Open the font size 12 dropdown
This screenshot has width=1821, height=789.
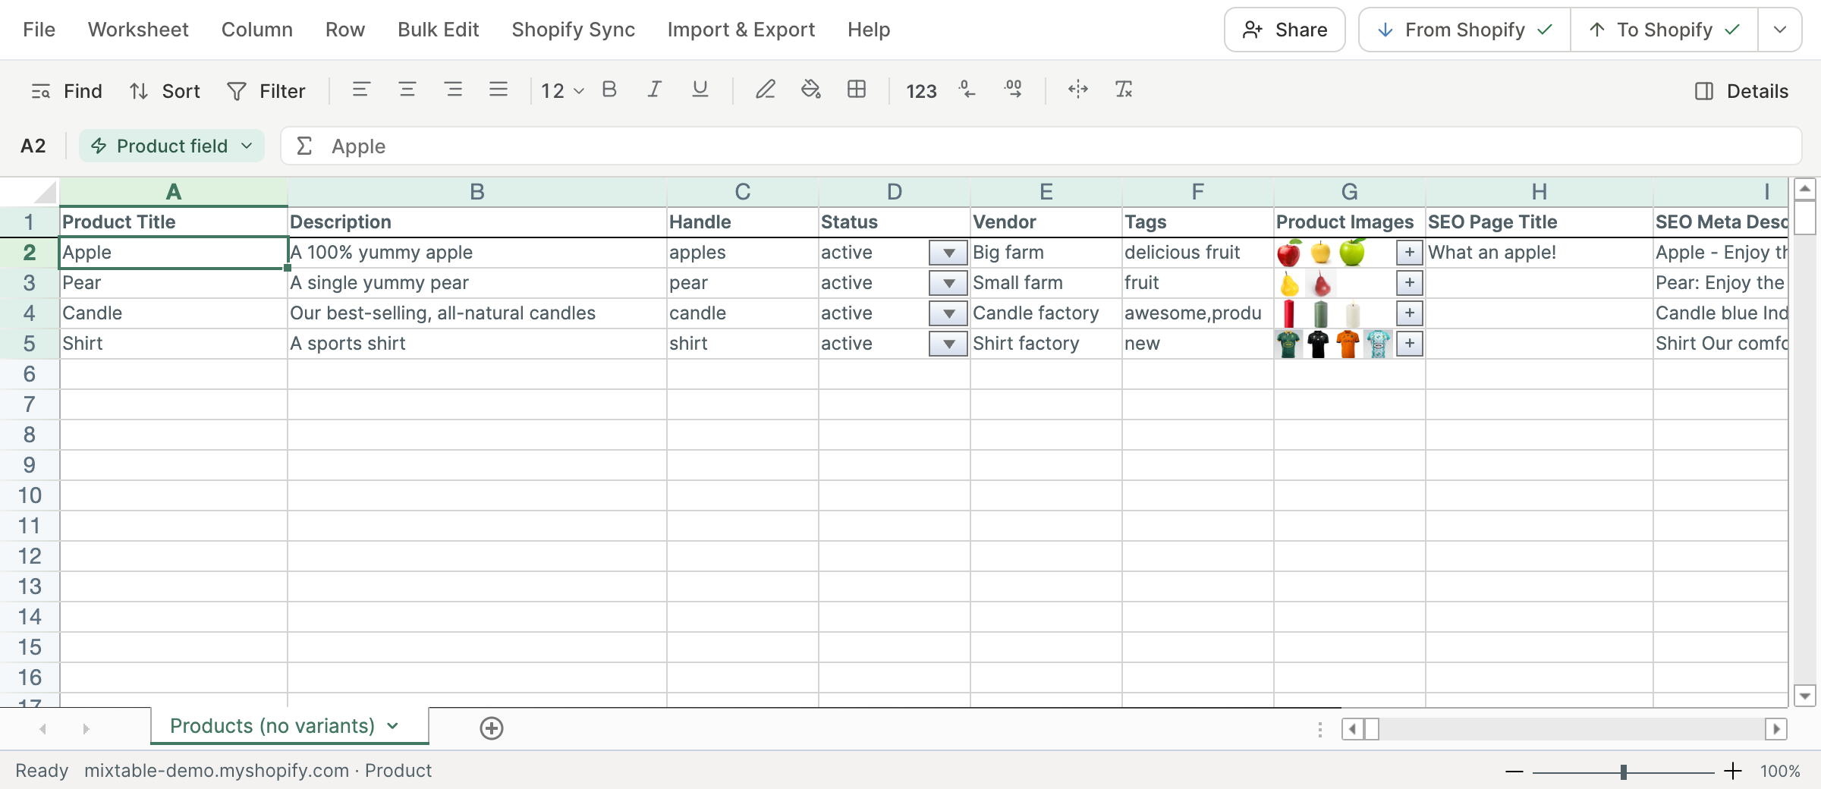click(562, 91)
